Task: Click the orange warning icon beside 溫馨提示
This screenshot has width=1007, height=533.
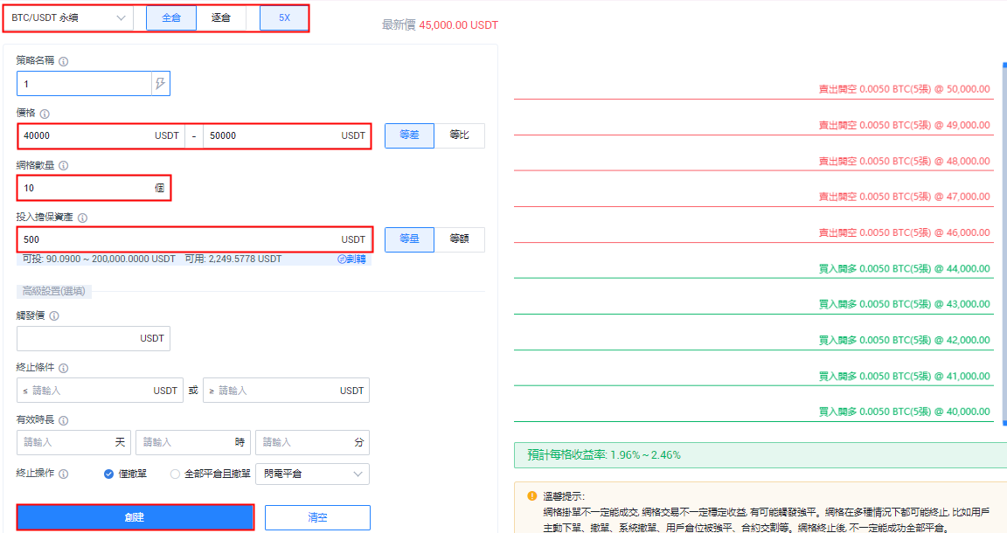Action: pos(531,495)
